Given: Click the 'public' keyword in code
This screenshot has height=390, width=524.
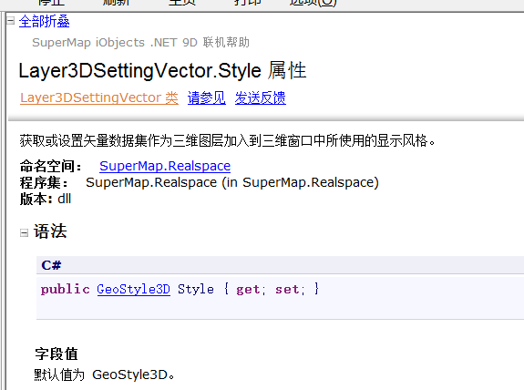Looking at the screenshot, I should (x=66, y=289).
